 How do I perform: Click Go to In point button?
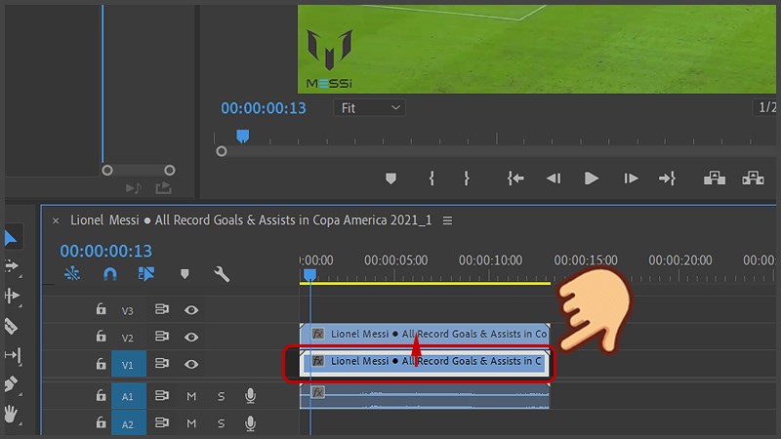(x=515, y=179)
